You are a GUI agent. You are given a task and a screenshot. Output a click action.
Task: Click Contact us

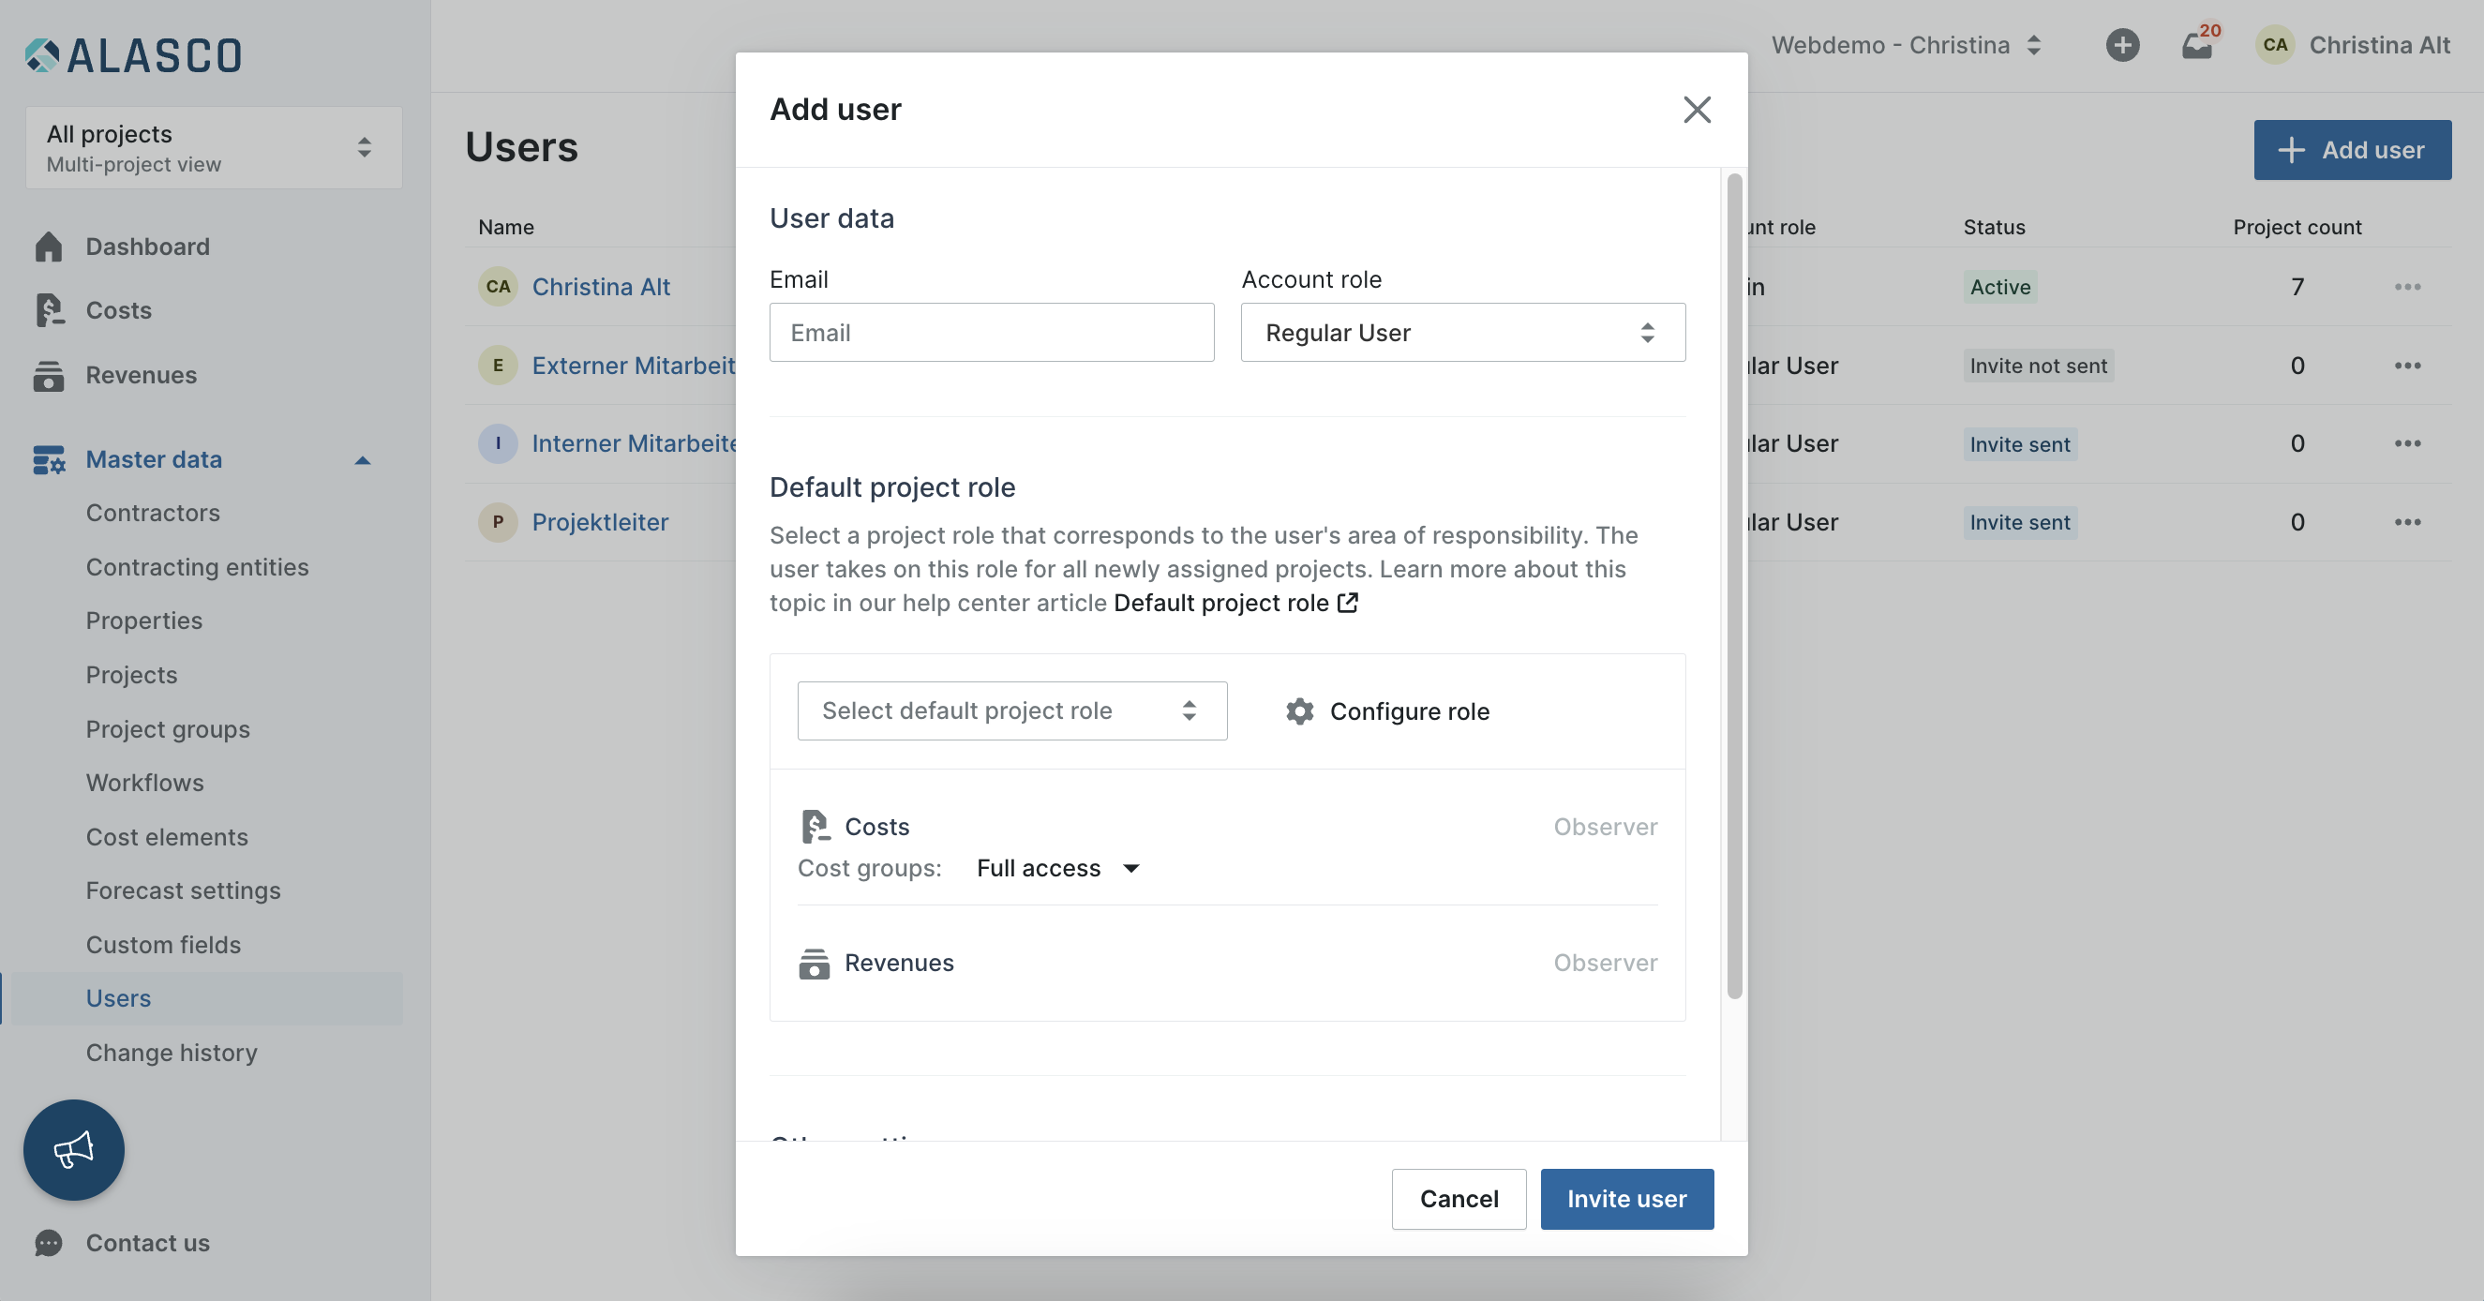pos(147,1243)
